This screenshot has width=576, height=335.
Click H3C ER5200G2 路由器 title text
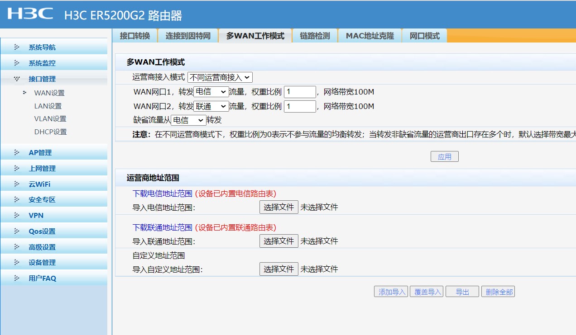click(123, 15)
